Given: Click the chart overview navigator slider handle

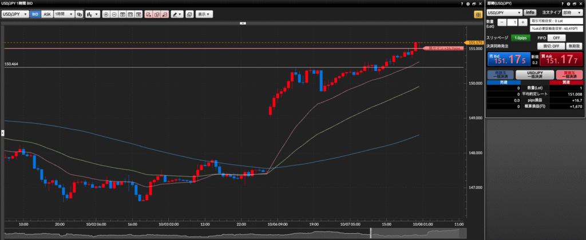Looking at the screenshot, I should tap(371, 233).
